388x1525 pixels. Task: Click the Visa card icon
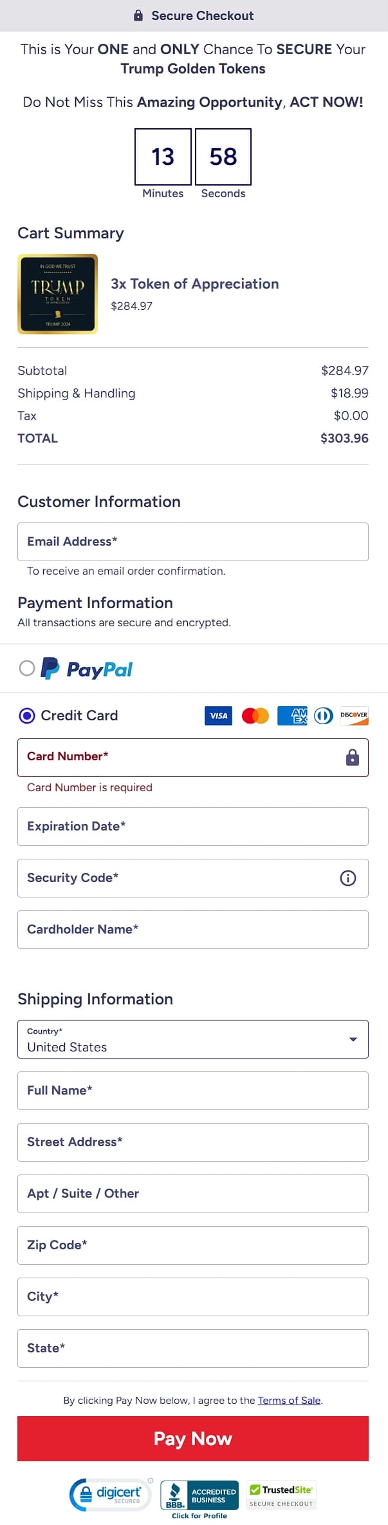pyautogui.click(x=217, y=715)
